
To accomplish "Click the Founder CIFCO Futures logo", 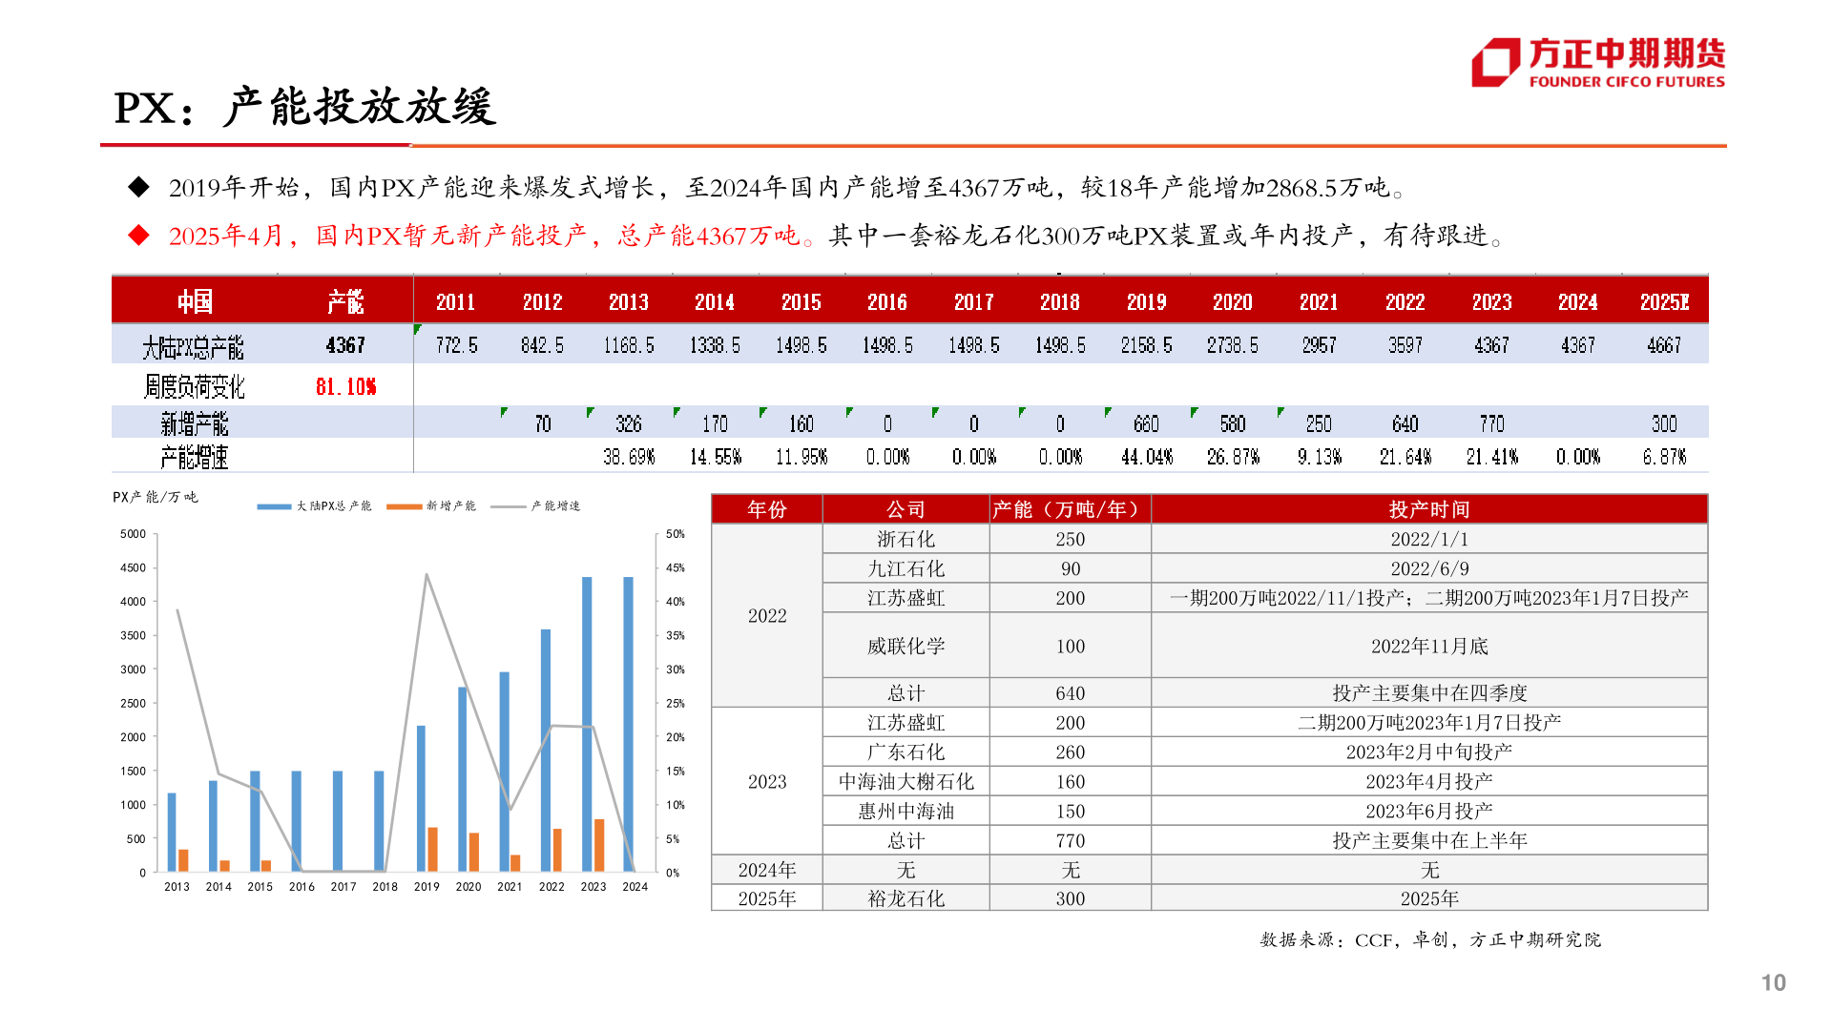I will (1598, 63).
